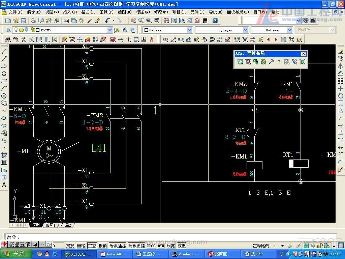Expand the Undo history dropdown arrow
The height and width of the screenshot is (259, 345).
(114, 21)
